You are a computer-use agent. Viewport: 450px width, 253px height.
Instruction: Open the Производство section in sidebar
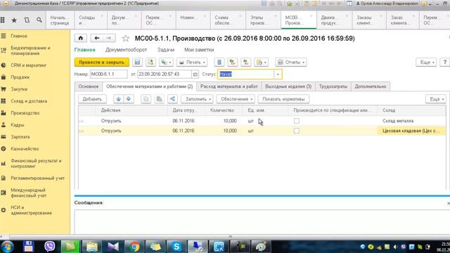pos(25,113)
